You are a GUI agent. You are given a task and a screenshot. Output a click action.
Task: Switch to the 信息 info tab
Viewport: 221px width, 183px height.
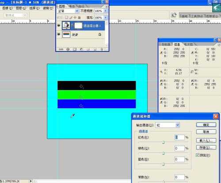(x=177, y=44)
